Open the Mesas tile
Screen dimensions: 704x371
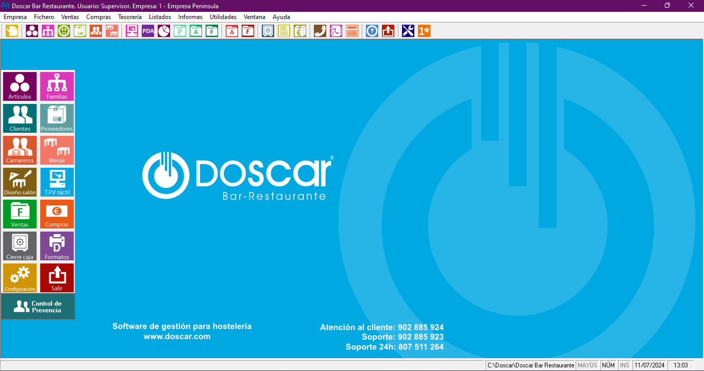click(x=57, y=150)
